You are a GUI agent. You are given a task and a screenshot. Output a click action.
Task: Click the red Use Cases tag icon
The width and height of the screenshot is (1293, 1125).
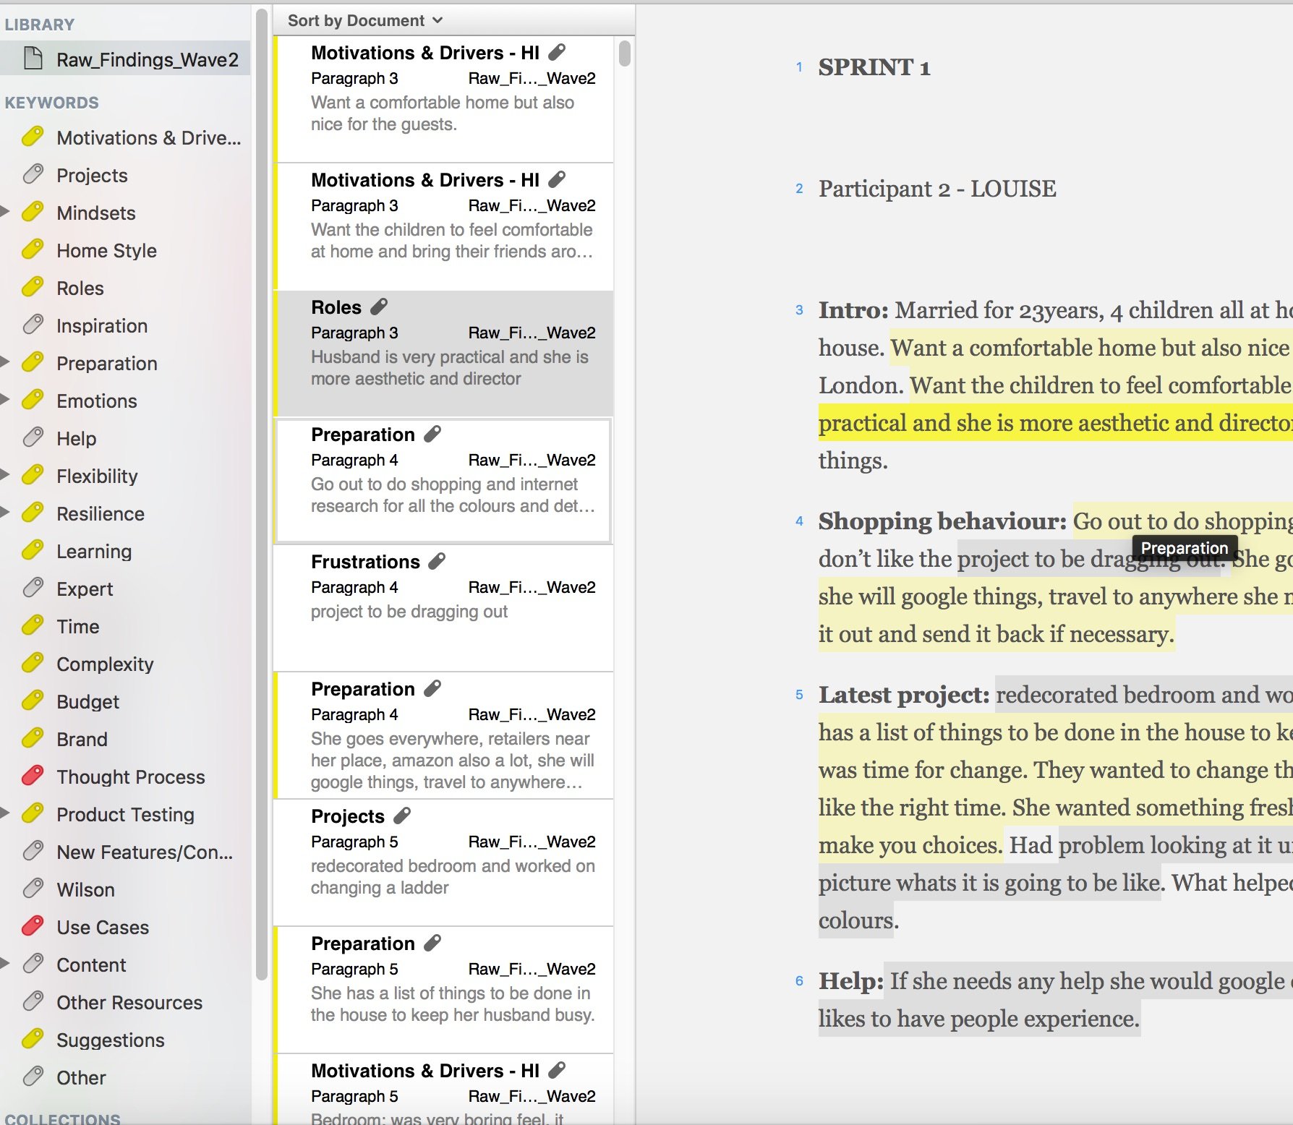point(33,926)
